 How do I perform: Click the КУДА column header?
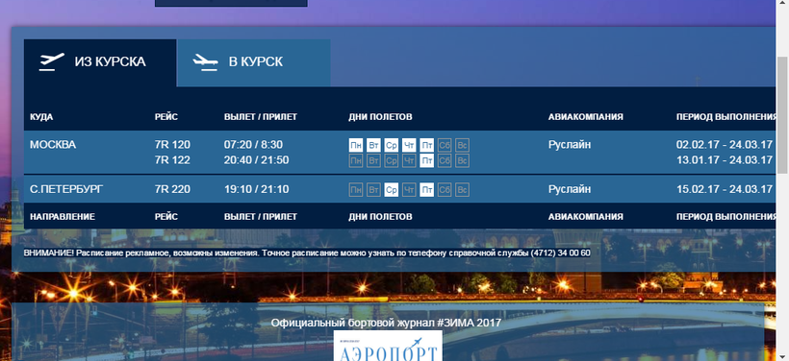(41, 117)
